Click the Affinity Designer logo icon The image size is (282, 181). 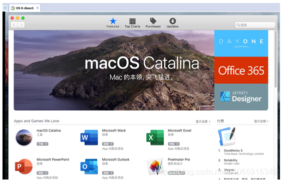[225, 96]
